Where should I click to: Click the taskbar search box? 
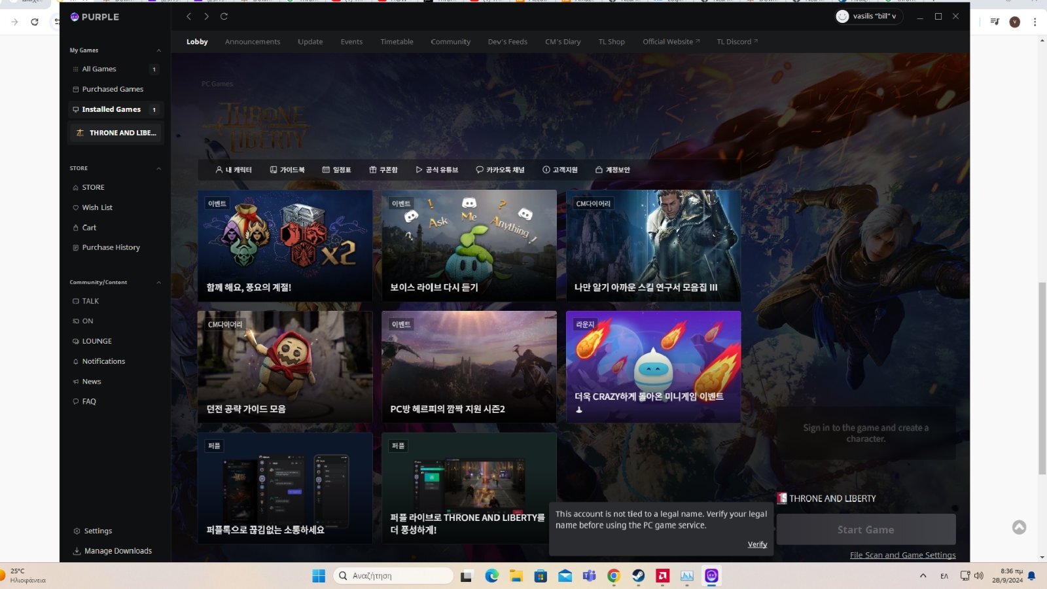[393, 576]
